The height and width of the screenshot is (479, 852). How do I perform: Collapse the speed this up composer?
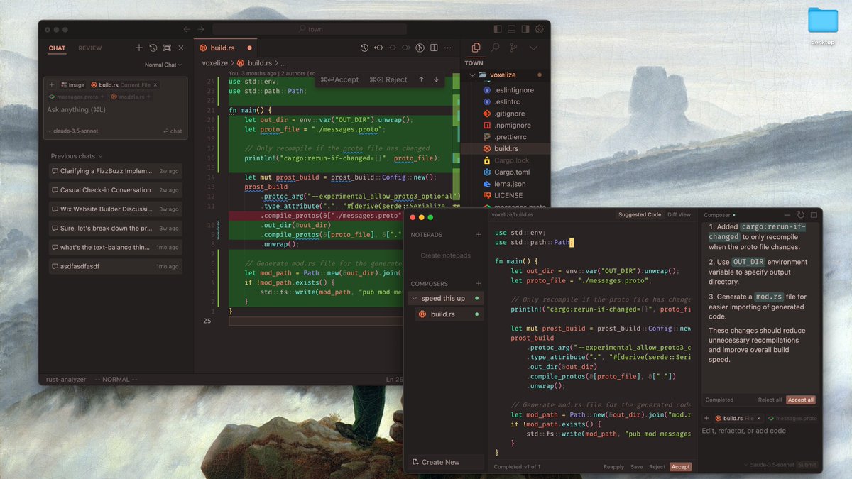[x=415, y=299]
